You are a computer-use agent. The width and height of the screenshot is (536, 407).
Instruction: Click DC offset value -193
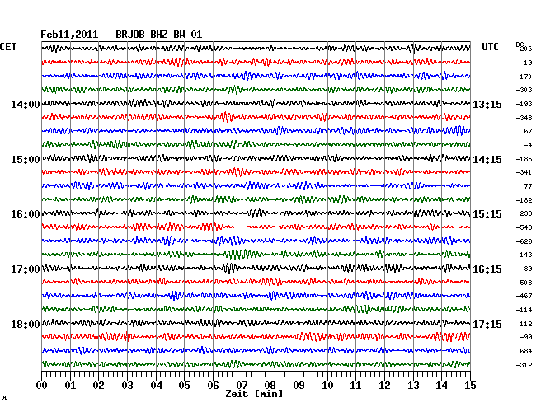[x=524, y=104]
